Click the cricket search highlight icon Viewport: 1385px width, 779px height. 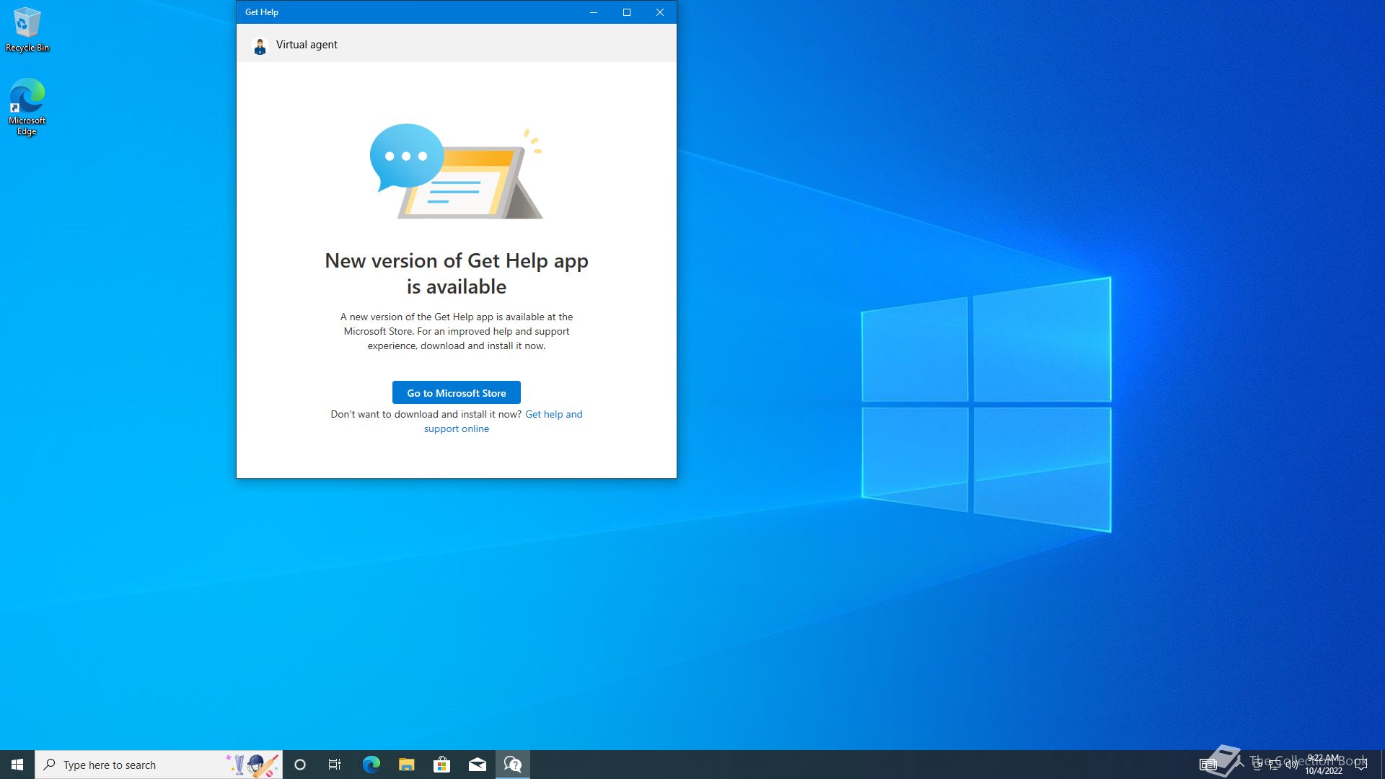coord(252,765)
